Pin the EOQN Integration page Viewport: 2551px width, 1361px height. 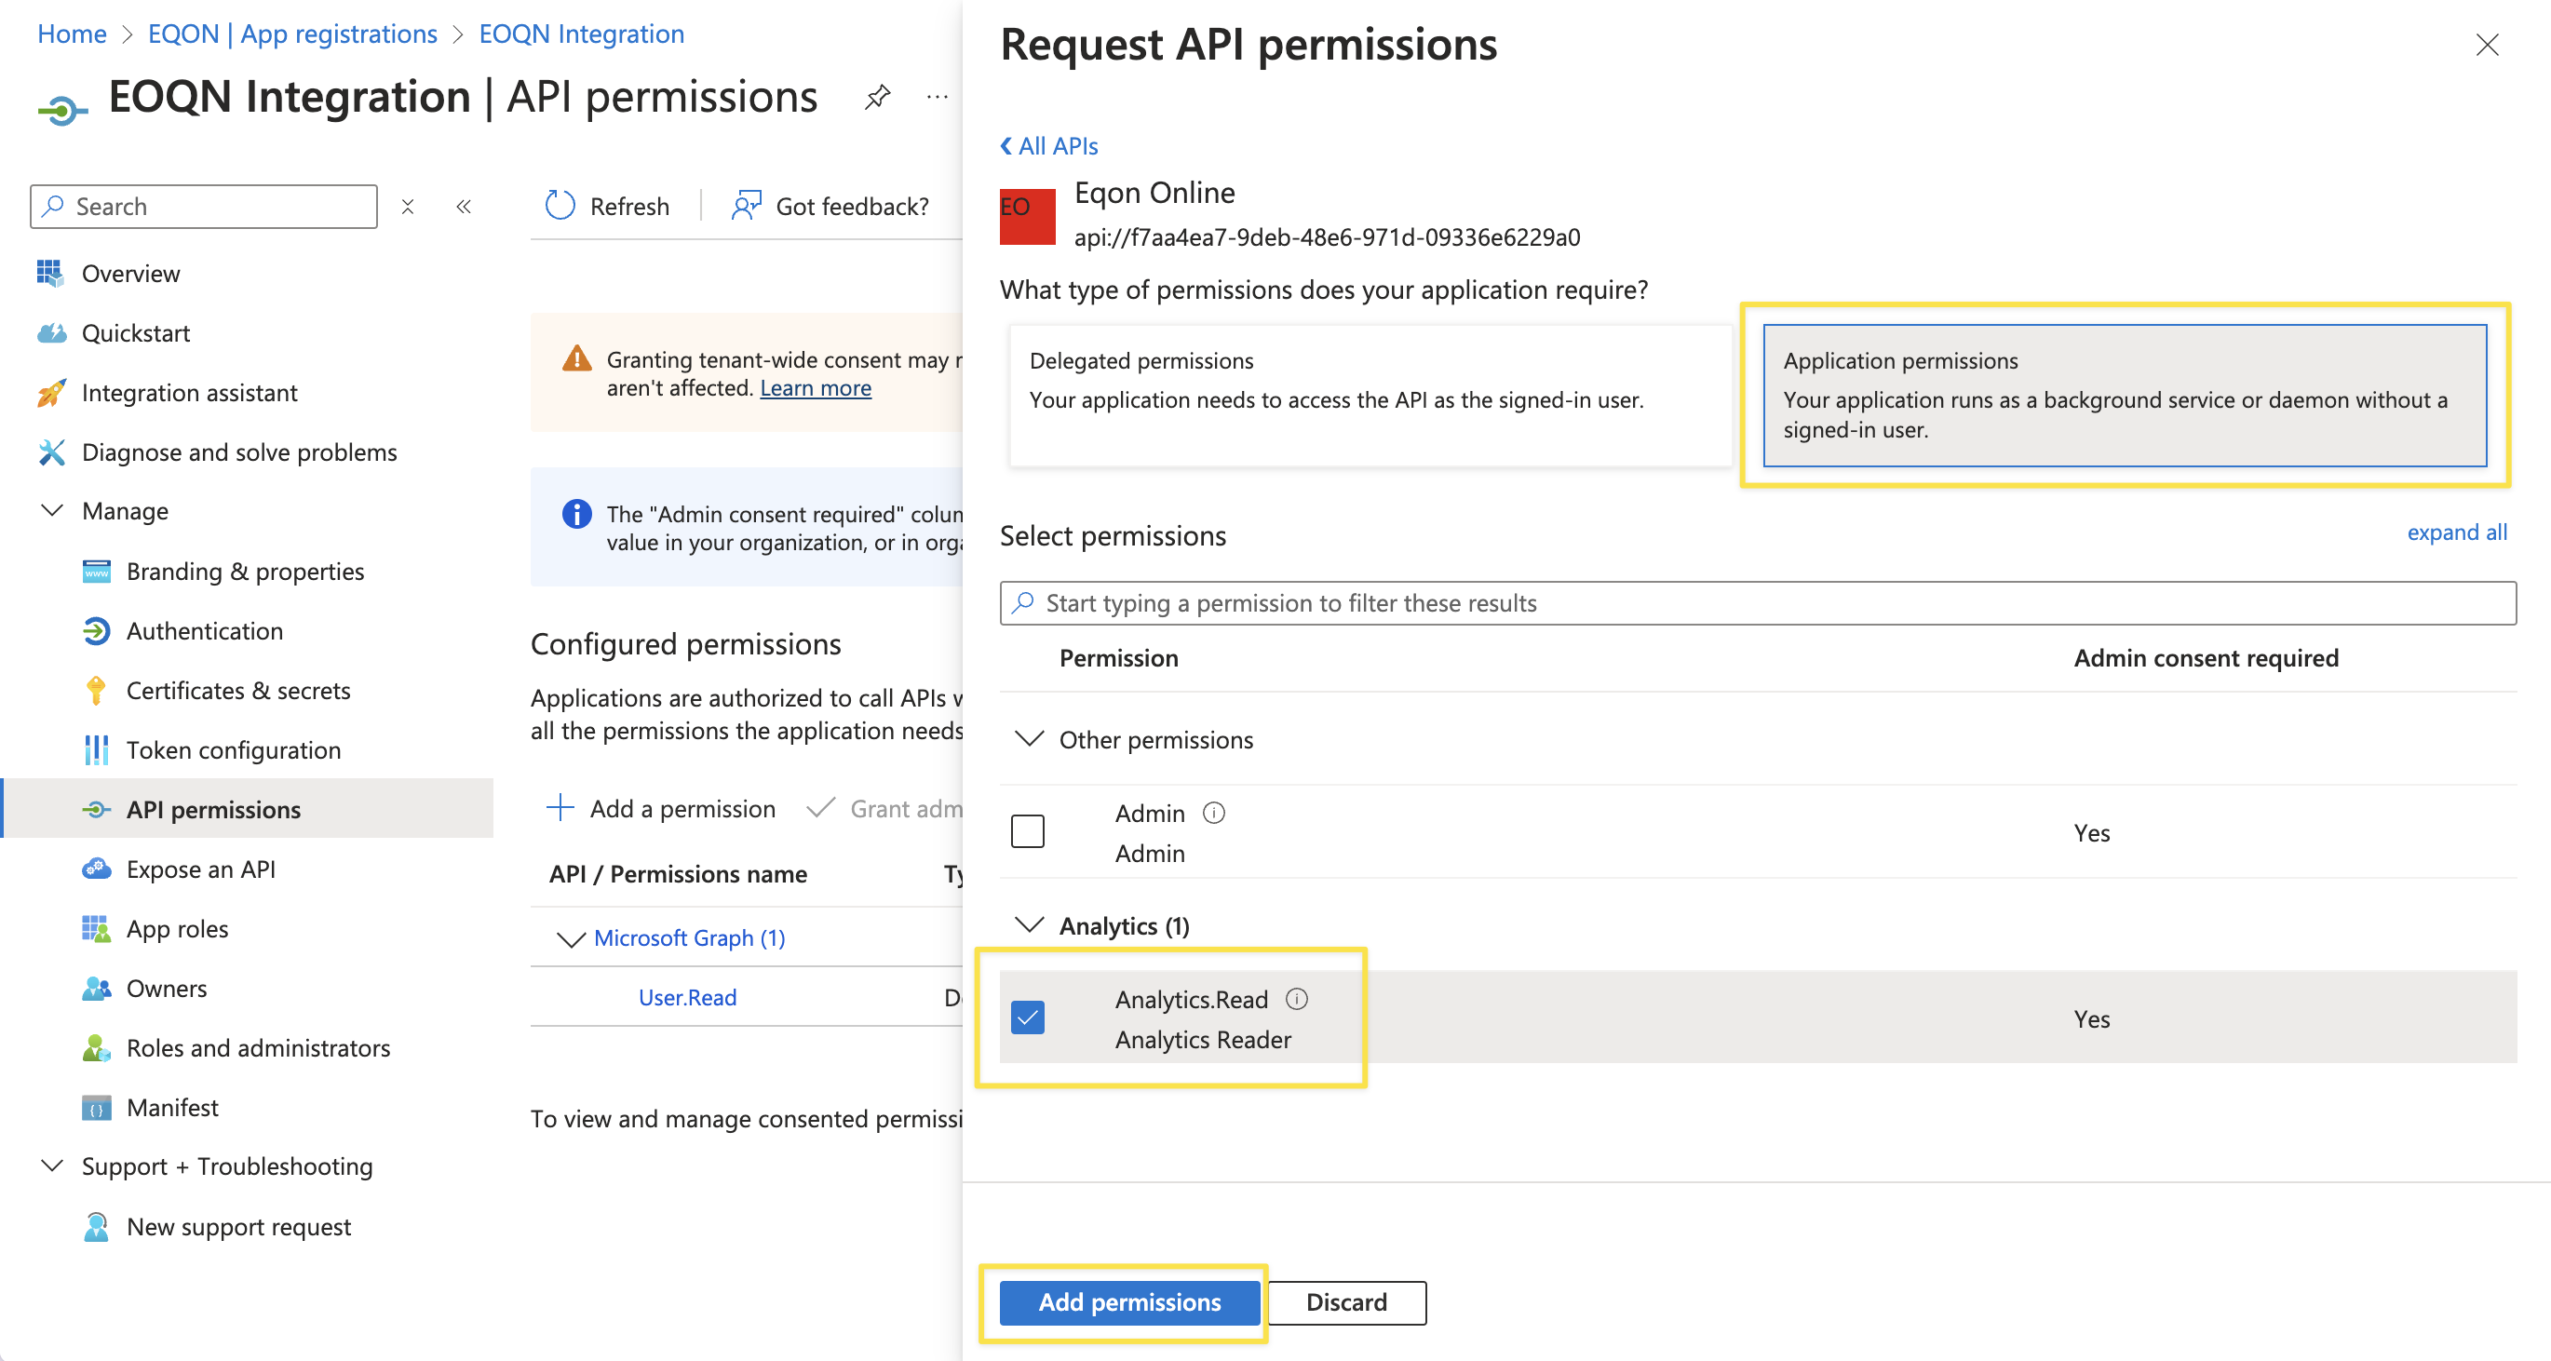tap(877, 97)
